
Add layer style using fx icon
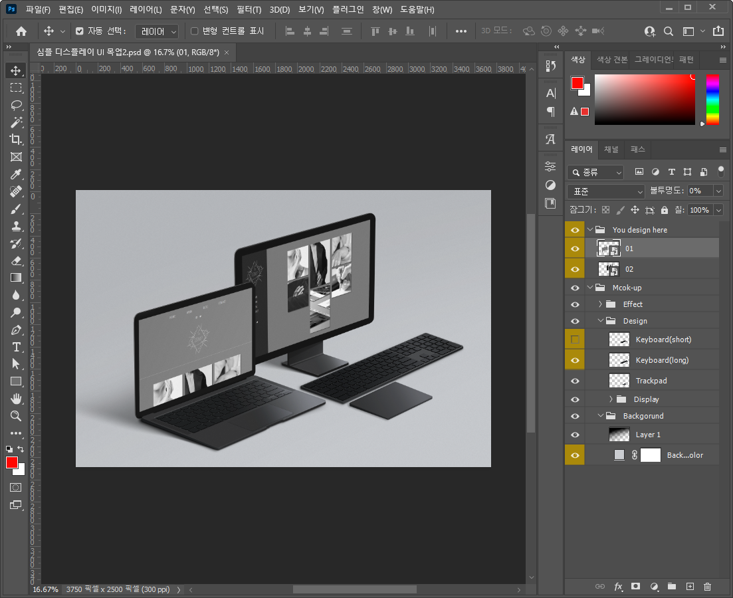619,586
